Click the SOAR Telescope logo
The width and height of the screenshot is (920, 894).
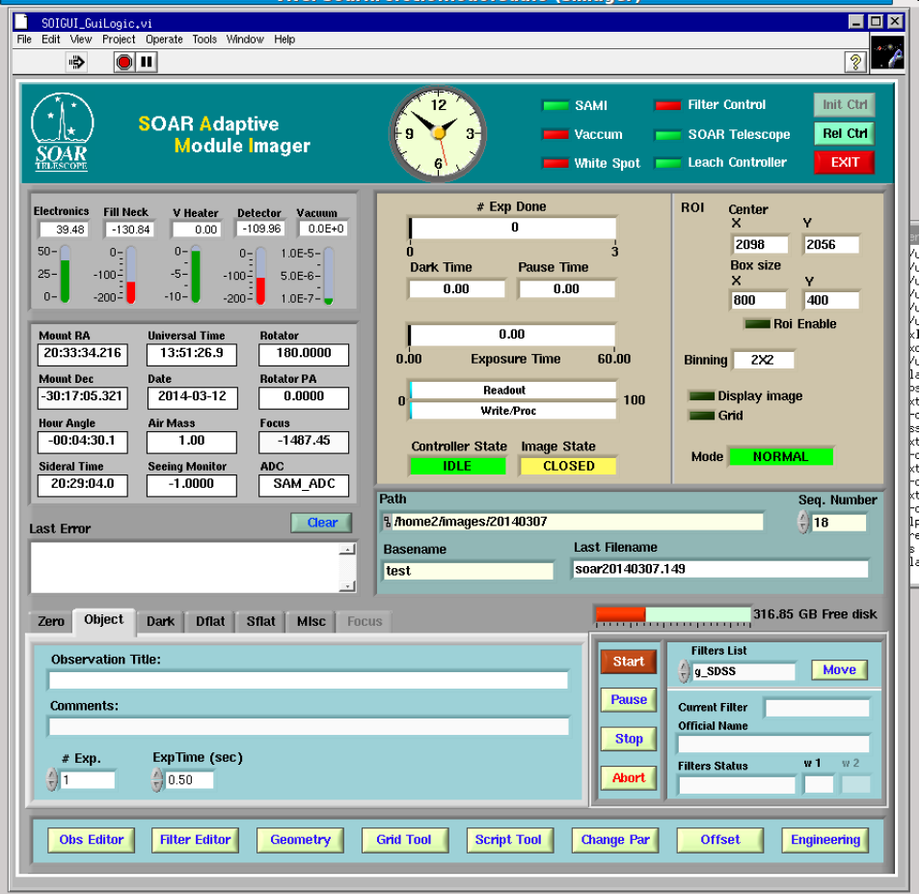(x=60, y=132)
